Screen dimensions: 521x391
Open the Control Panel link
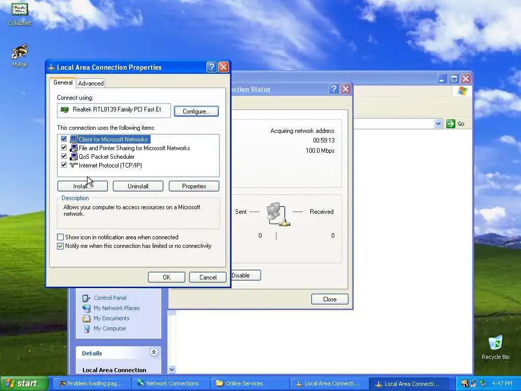pyautogui.click(x=110, y=298)
